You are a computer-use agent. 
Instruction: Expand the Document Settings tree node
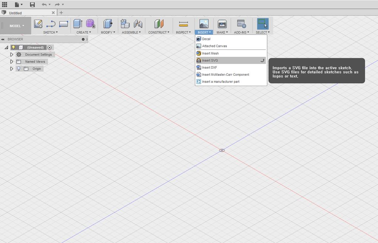point(11,55)
